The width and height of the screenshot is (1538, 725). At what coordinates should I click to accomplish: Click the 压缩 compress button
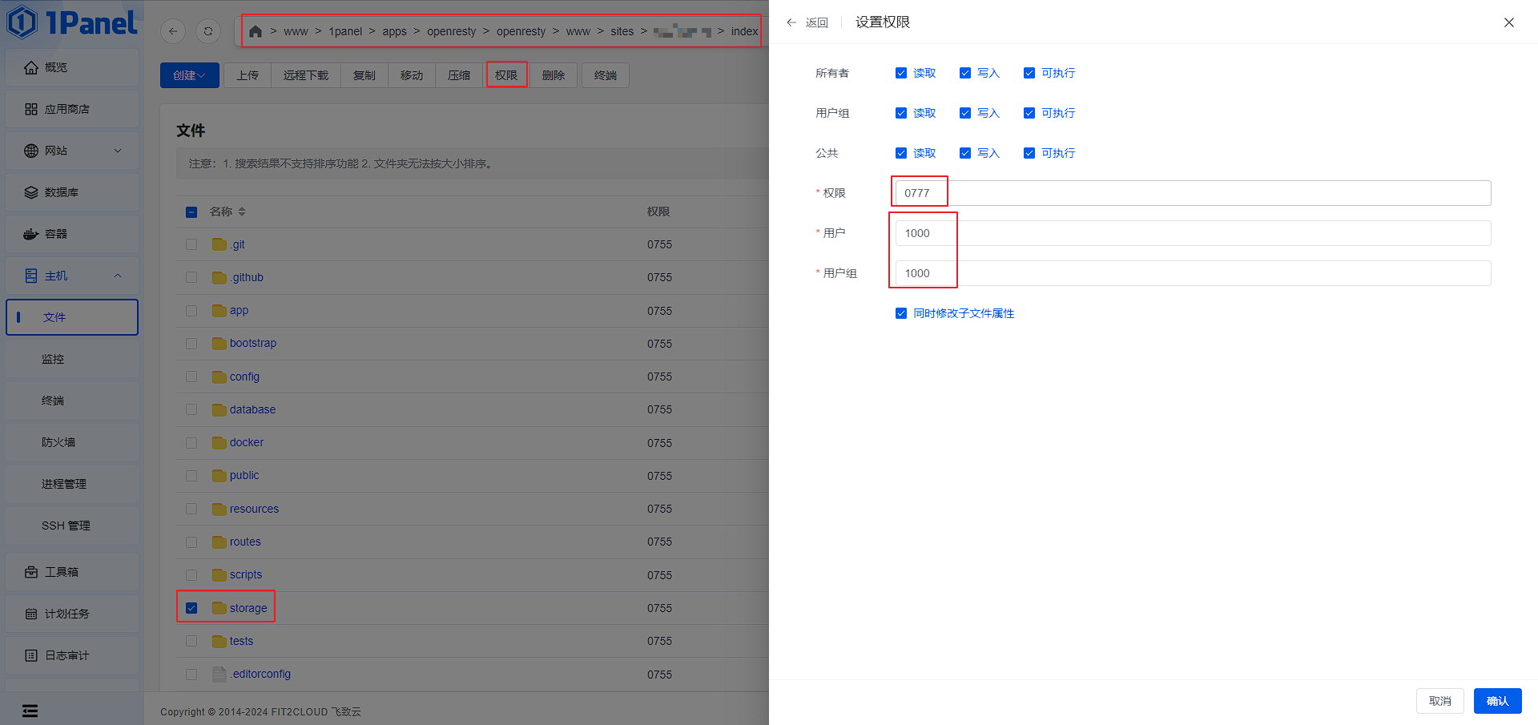coord(459,75)
